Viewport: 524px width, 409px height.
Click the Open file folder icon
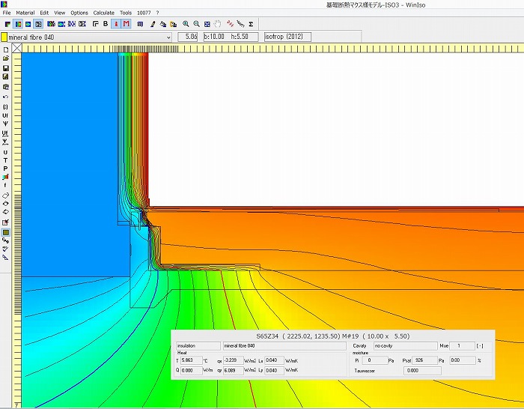[x=5, y=58]
